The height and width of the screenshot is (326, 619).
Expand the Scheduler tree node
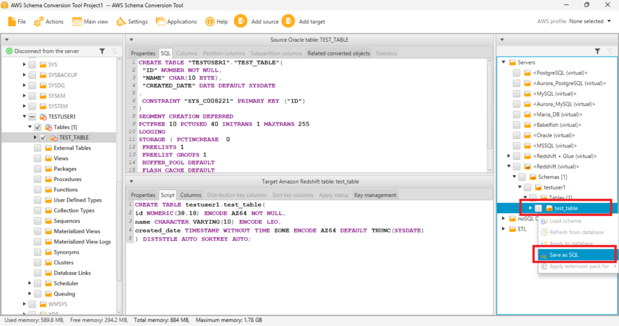click(x=31, y=283)
